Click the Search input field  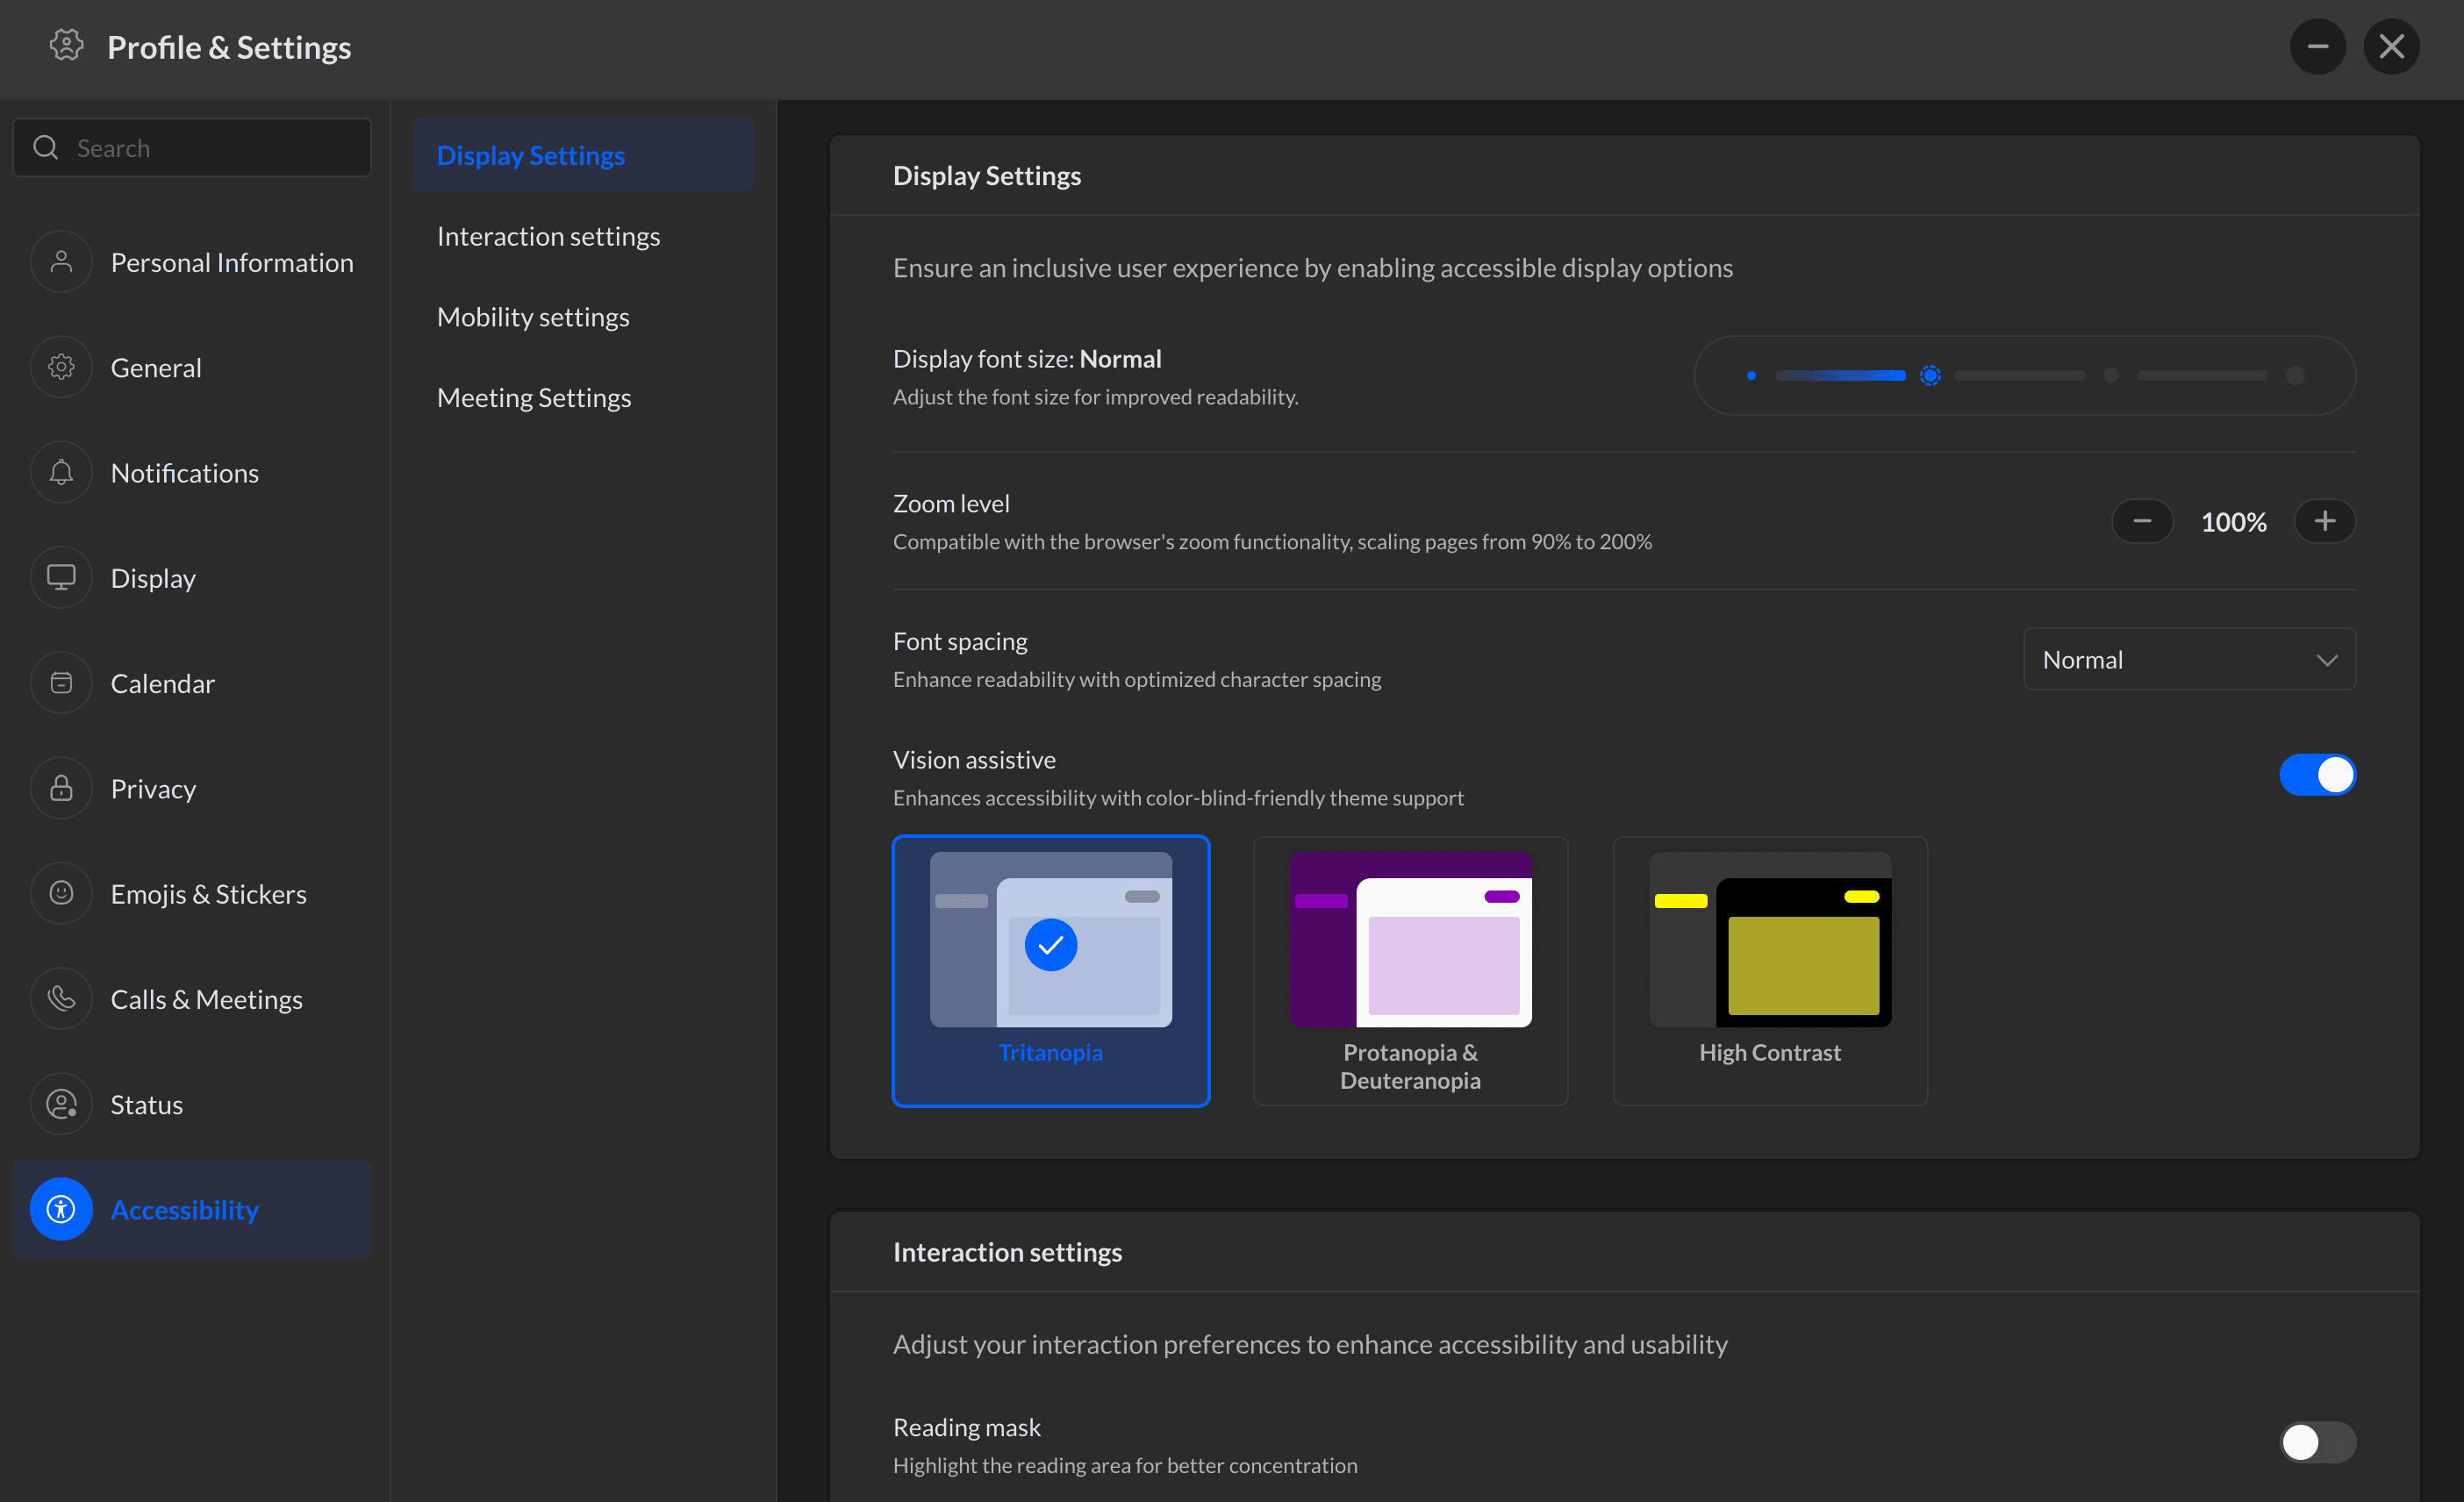pos(192,148)
